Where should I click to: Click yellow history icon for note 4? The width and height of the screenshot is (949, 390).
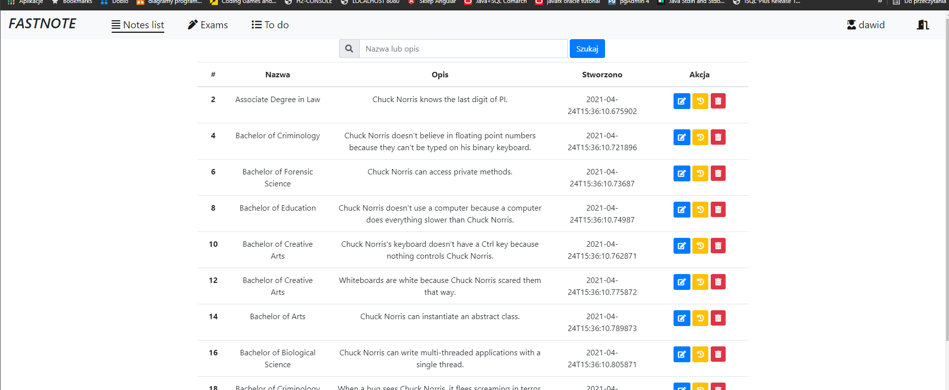click(x=700, y=137)
